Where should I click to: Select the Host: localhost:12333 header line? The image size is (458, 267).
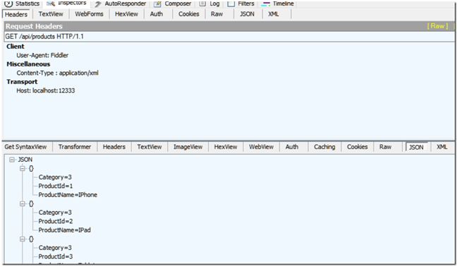click(46, 90)
